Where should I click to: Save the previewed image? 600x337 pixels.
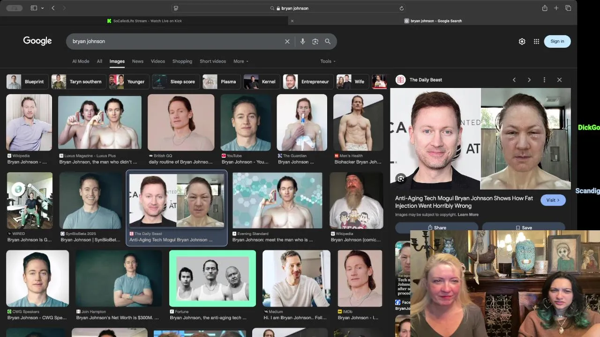(x=524, y=227)
